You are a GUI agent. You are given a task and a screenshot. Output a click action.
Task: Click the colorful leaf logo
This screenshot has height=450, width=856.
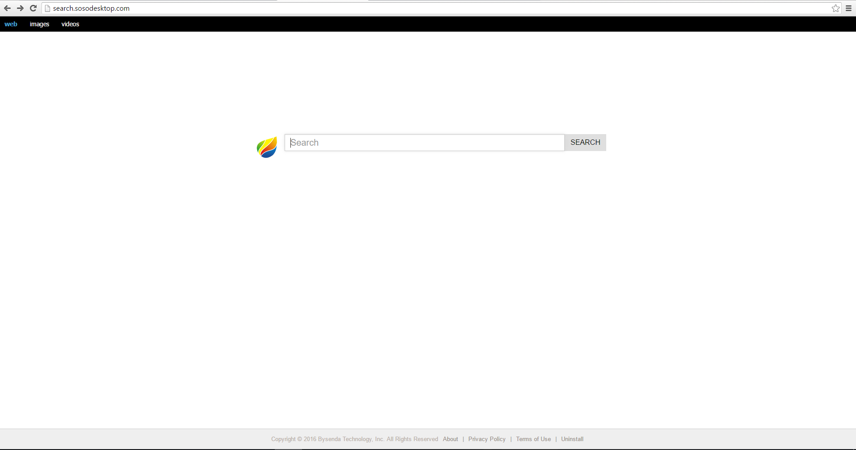267,147
